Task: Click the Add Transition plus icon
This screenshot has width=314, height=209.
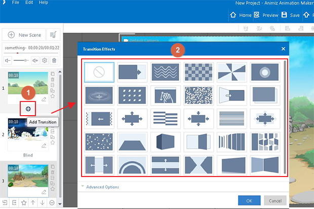Action: (28, 109)
